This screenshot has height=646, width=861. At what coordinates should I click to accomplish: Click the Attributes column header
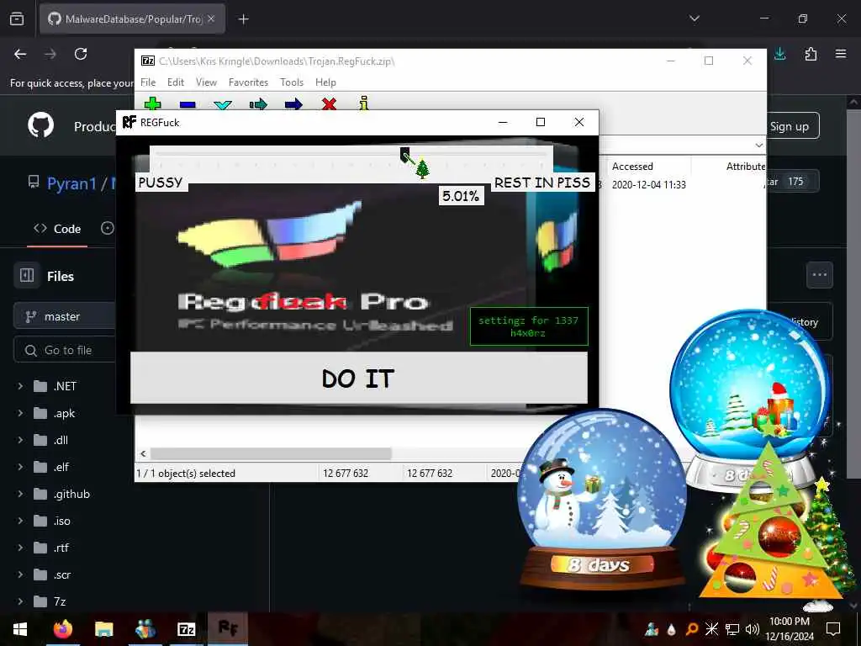[745, 166]
